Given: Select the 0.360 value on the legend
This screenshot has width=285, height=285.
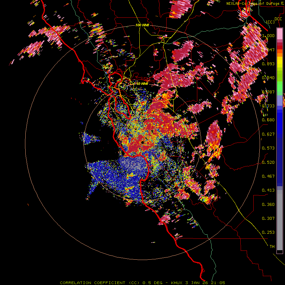Looking at the screenshot, I should coord(268,205).
